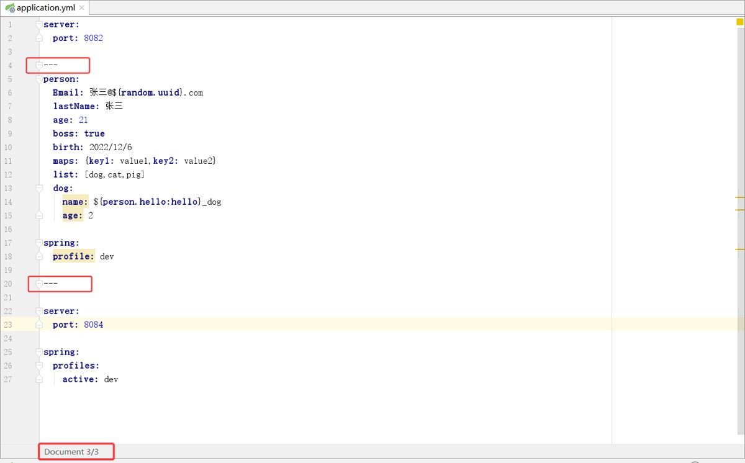Image resolution: width=745 pixels, height=463 pixels.
Task: Collapse the dog block on line 13
Action: point(39,188)
